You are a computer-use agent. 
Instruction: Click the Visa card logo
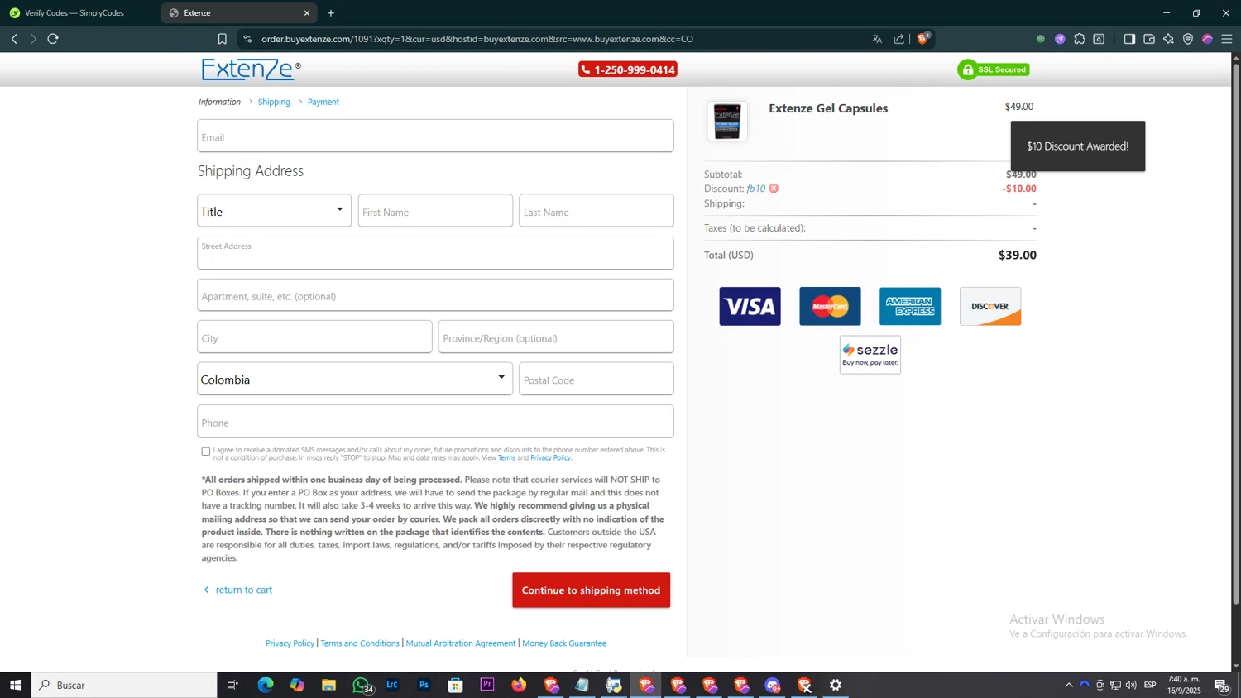750,306
